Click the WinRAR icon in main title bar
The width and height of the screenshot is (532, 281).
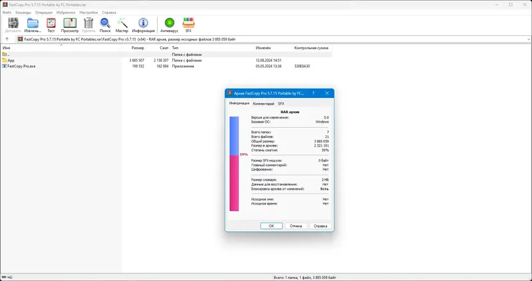[5, 5]
